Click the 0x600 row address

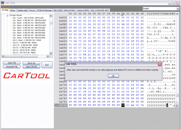pyautogui.click(x=63, y=31)
